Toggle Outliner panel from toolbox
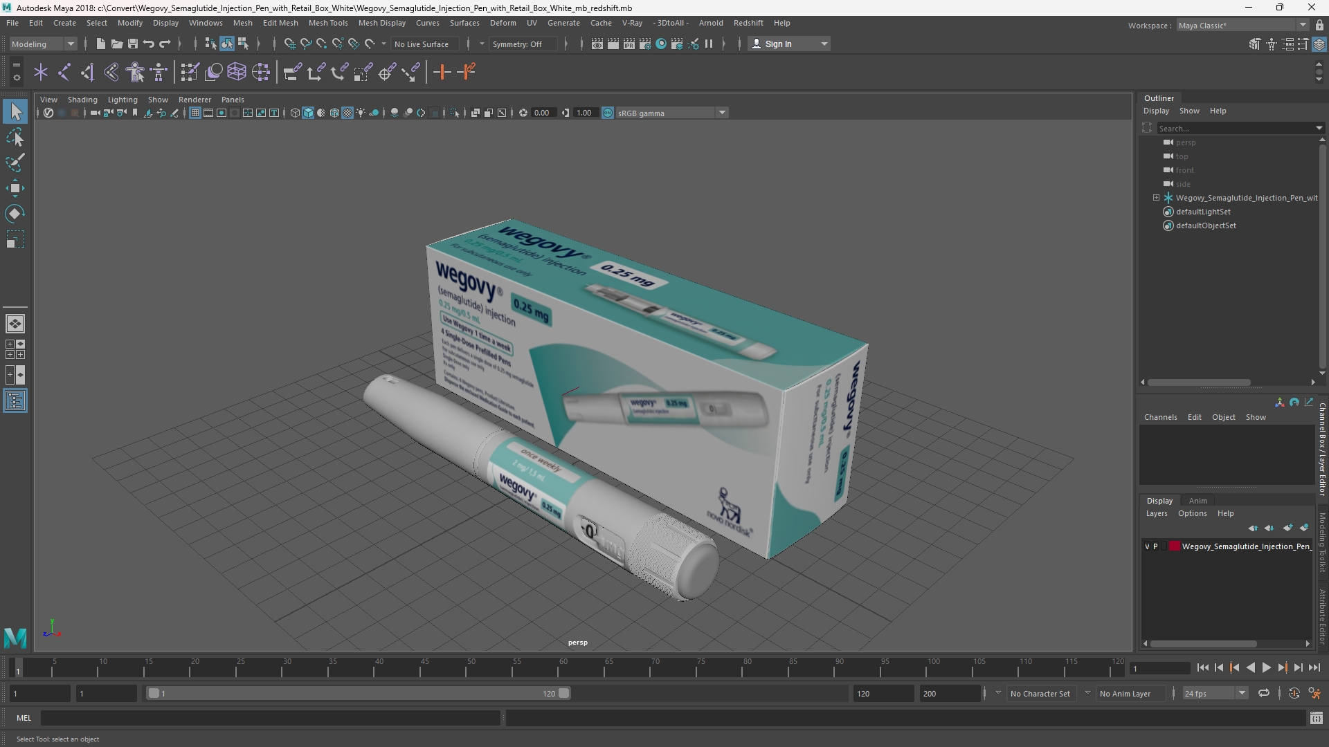This screenshot has height=747, width=1329. [x=15, y=401]
